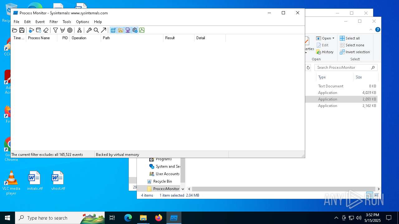Viewport: 399px width, 224px height.
Task: Toggle Show Process and Thread Activity
Action: 135,30
